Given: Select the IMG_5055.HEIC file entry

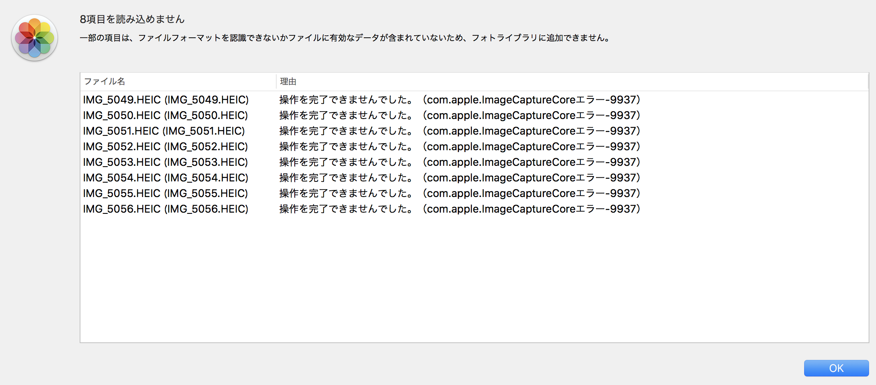Looking at the screenshot, I should click(165, 193).
